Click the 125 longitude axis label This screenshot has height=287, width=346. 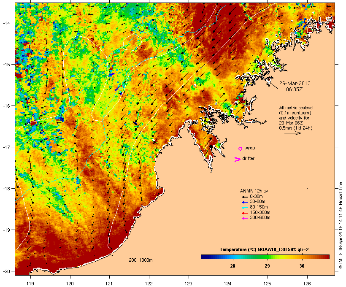pos(268,284)
